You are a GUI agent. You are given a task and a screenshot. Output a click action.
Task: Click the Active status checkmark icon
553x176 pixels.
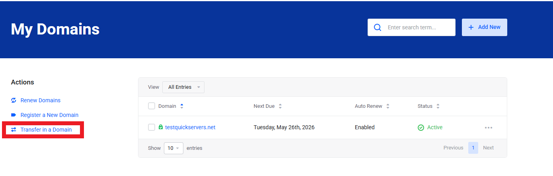pyautogui.click(x=421, y=128)
